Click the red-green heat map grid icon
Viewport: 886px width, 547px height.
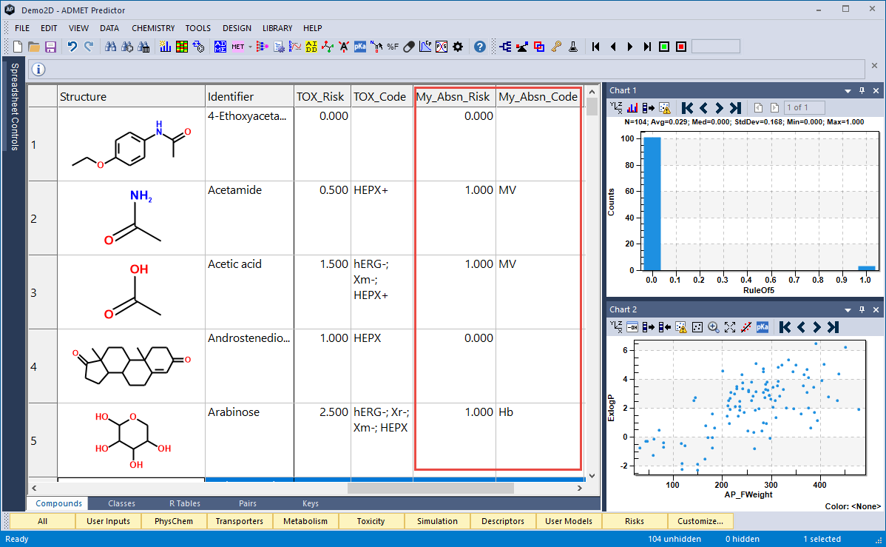pyautogui.click(x=181, y=47)
